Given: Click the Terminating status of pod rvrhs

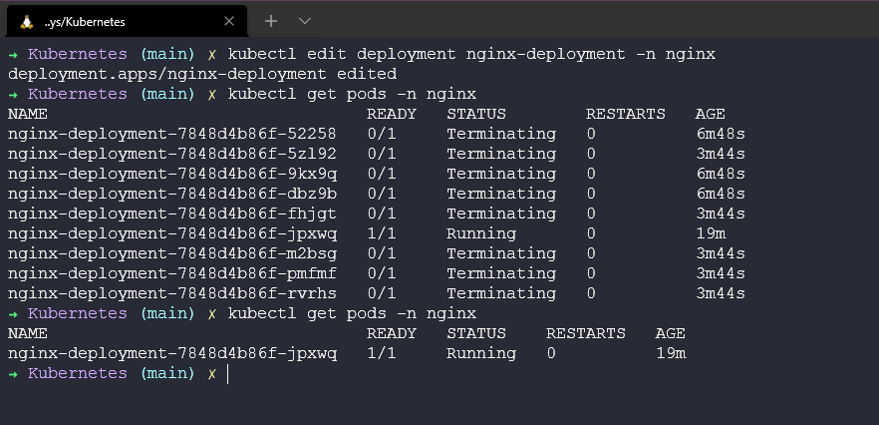Looking at the screenshot, I should point(500,293).
